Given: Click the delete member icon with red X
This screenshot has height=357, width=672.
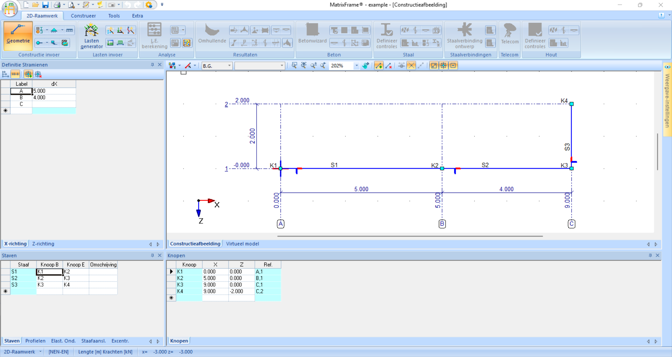Looking at the screenshot, I should click(388, 65).
